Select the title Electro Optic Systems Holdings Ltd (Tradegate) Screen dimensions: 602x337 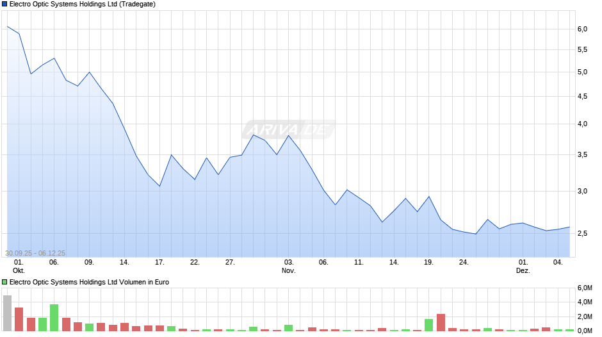(x=83, y=4)
